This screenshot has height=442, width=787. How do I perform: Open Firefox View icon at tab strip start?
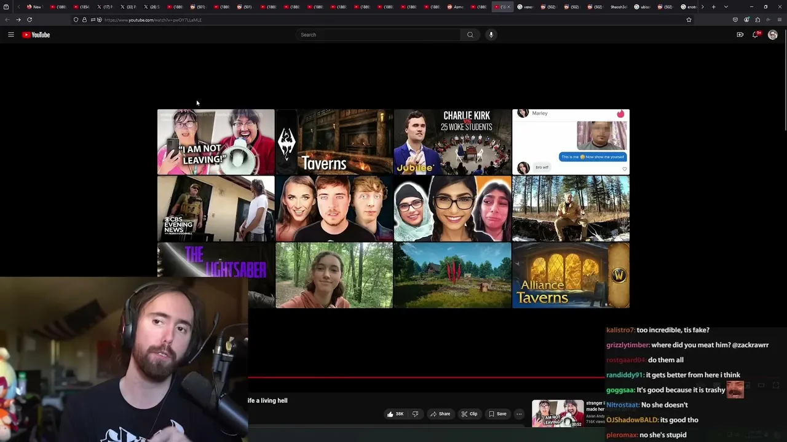pos(6,7)
